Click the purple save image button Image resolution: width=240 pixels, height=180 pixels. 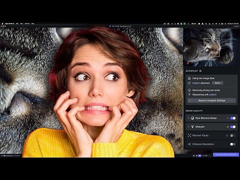[x=226, y=154]
